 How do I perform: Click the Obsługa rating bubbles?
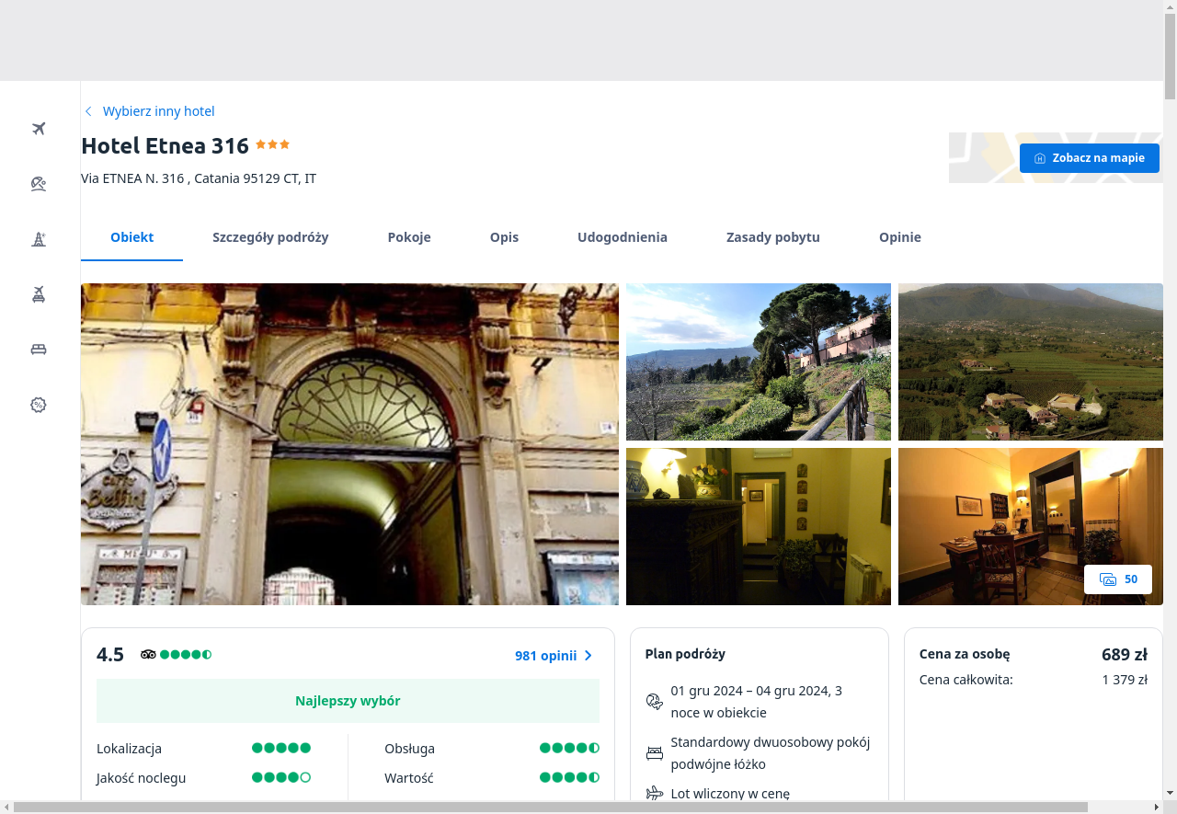click(x=569, y=748)
